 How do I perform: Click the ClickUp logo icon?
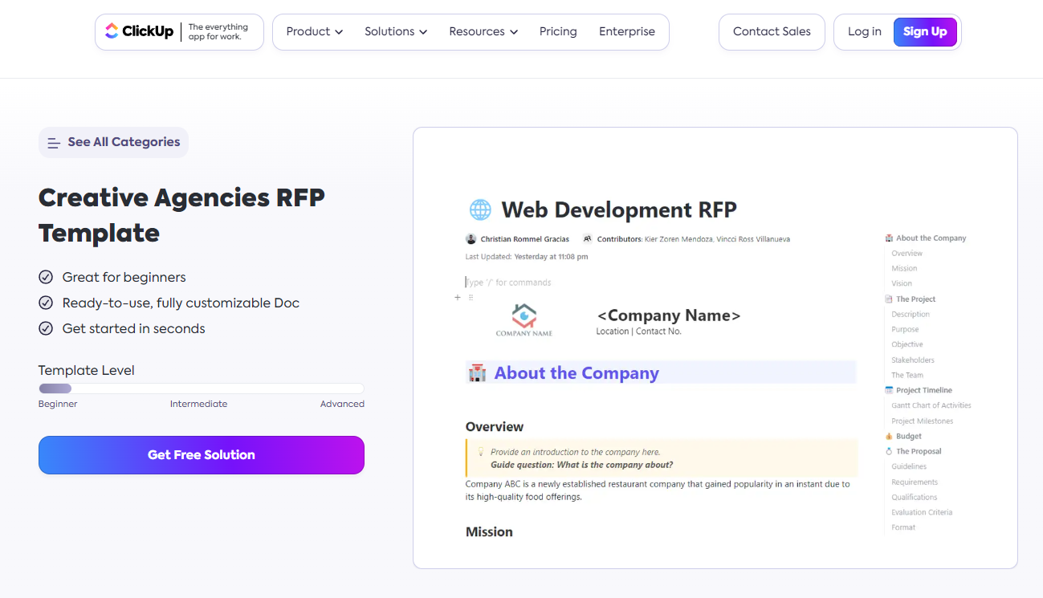(112, 31)
